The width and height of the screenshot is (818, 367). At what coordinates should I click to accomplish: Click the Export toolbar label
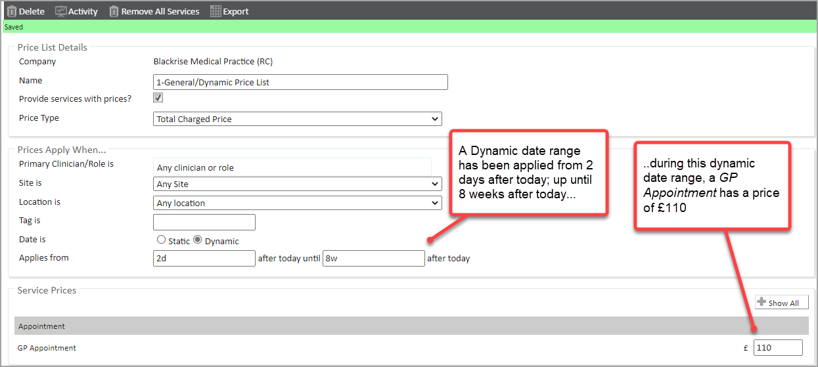point(236,11)
